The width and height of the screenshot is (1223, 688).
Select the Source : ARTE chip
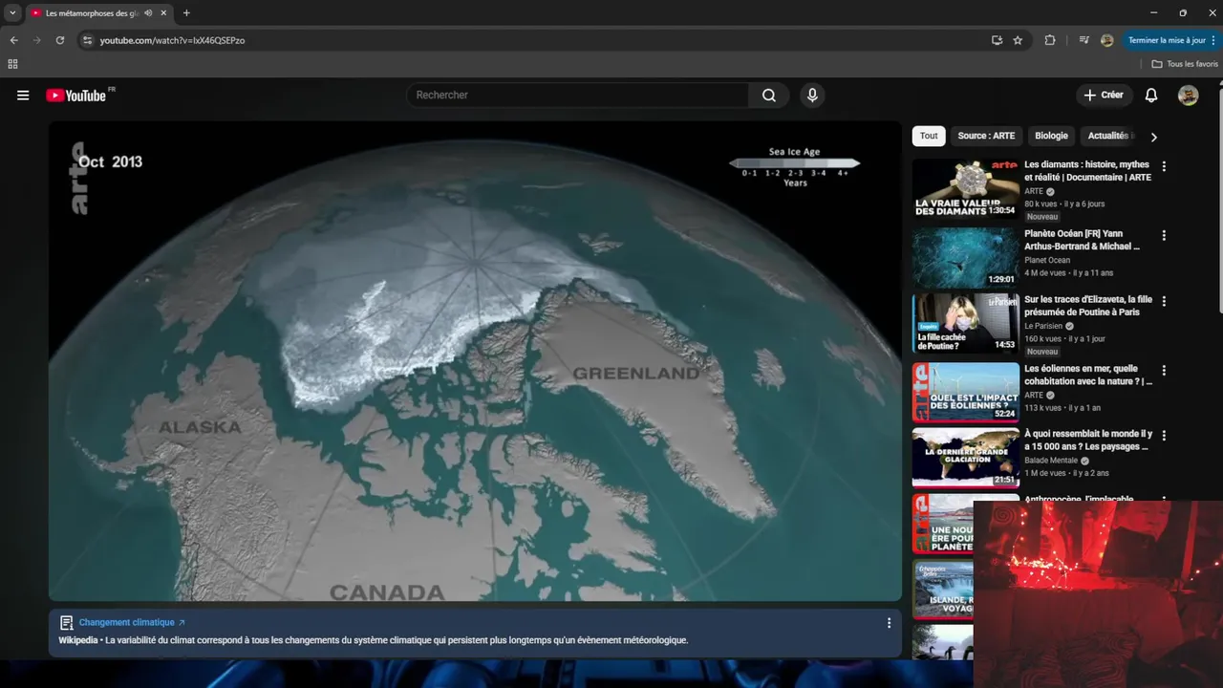pos(986,136)
